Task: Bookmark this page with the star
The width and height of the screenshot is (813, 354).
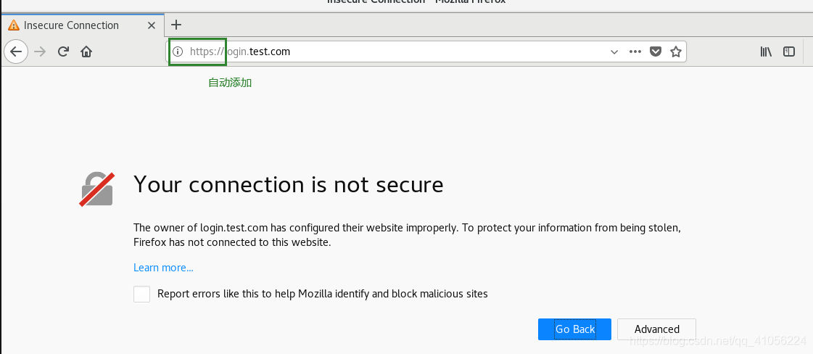Action: click(676, 52)
